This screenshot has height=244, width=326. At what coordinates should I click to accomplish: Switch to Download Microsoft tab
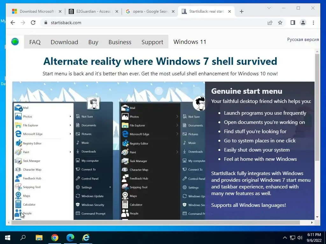tap(37, 11)
